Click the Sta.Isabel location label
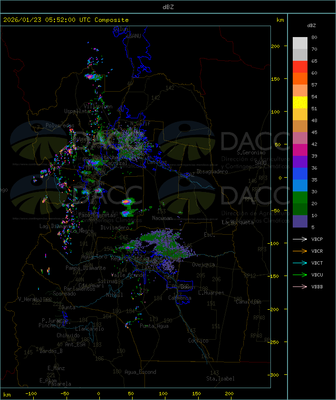 click(x=220, y=379)
